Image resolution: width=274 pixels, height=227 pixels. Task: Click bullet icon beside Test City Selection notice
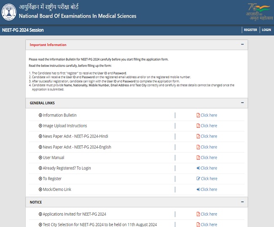[40, 224]
